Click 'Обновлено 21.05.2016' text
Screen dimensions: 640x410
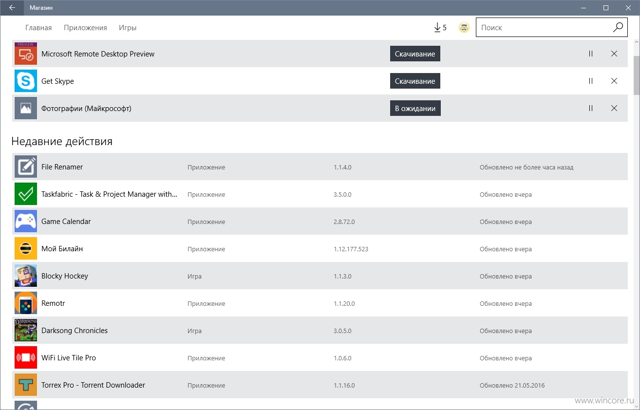pyautogui.click(x=512, y=385)
